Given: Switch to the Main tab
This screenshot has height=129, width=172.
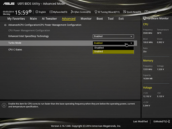Looking at the screenshot, I should point(33,19).
